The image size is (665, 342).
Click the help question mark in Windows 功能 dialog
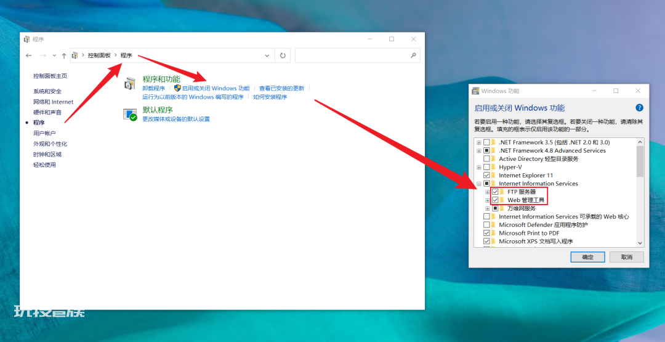tap(640, 108)
